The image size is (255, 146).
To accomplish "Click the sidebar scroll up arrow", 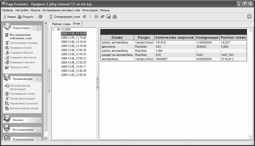I will point(46,24).
